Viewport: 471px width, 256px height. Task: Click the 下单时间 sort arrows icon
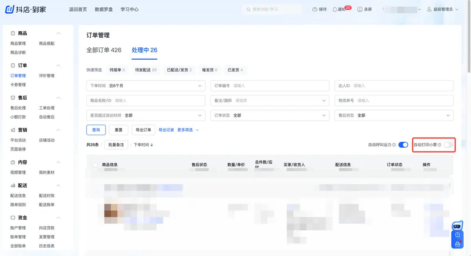point(152,145)
